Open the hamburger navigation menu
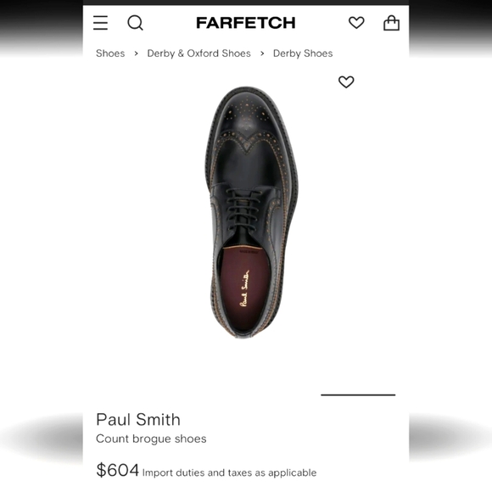Screen dimensions: 492x492 pyautogui.click(x=100, y=23)
